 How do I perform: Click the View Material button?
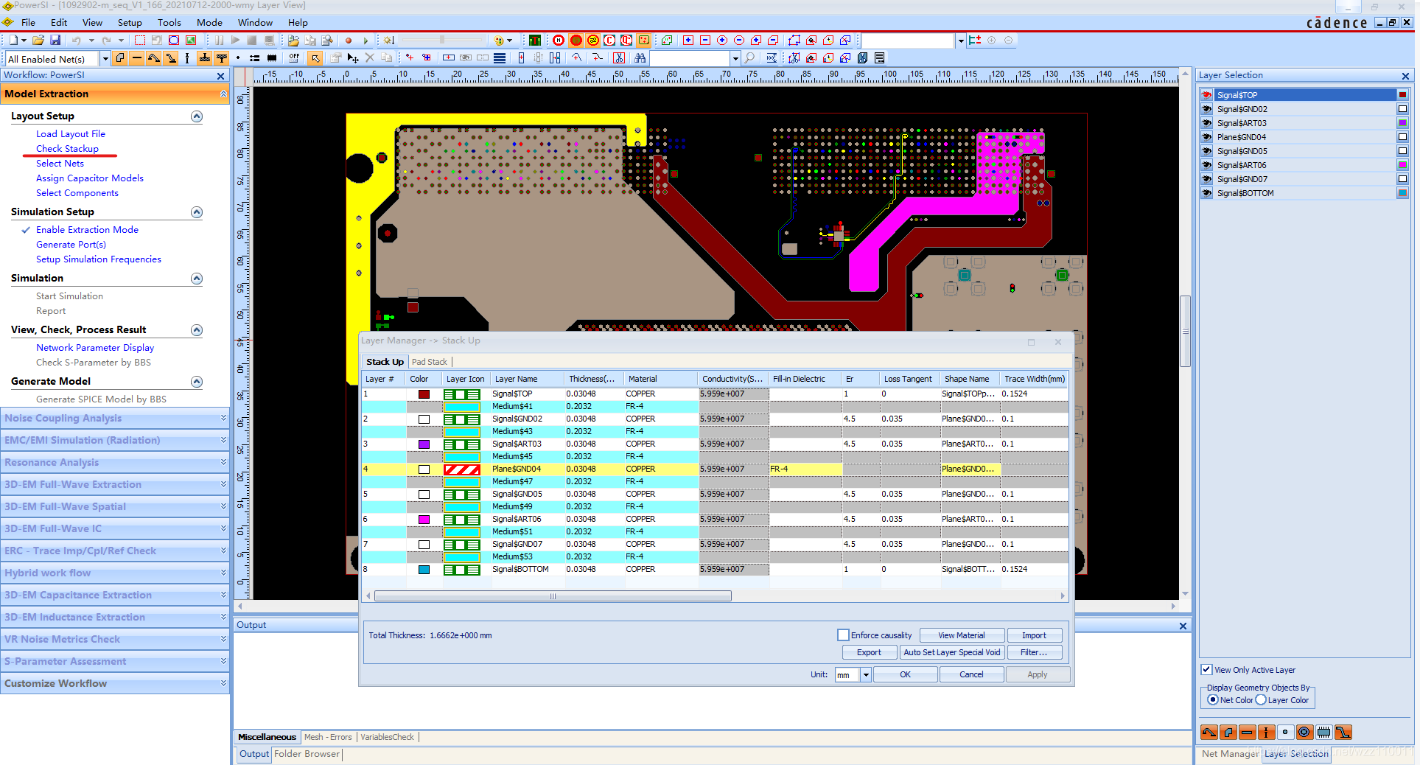(961, 635)
